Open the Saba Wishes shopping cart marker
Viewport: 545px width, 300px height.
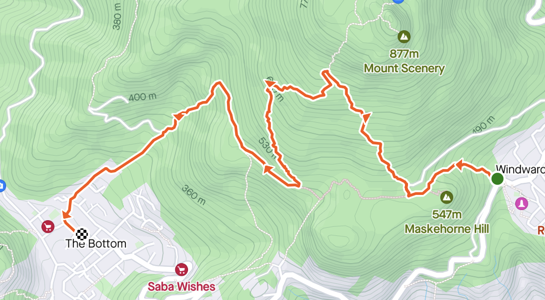point(181,270)
